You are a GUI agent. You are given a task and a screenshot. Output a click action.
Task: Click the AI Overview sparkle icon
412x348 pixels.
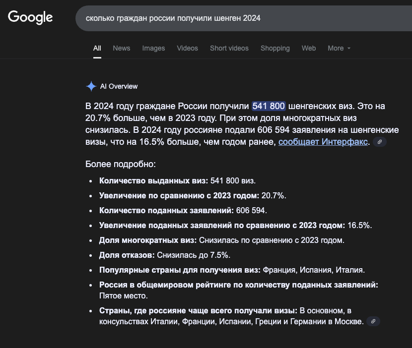91,86
